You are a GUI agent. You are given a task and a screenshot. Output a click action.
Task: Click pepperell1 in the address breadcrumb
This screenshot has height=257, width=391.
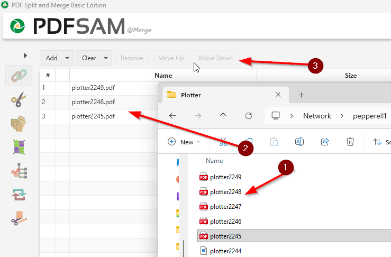tap(369, 116)
